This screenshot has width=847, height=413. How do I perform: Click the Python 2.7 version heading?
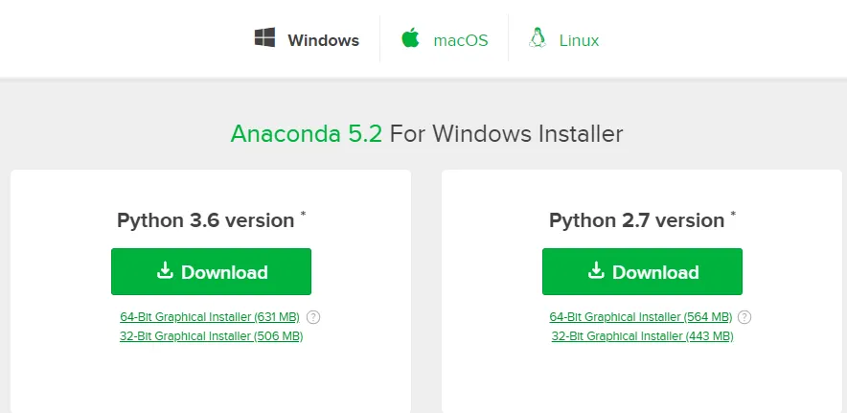[x=636, y=220]
